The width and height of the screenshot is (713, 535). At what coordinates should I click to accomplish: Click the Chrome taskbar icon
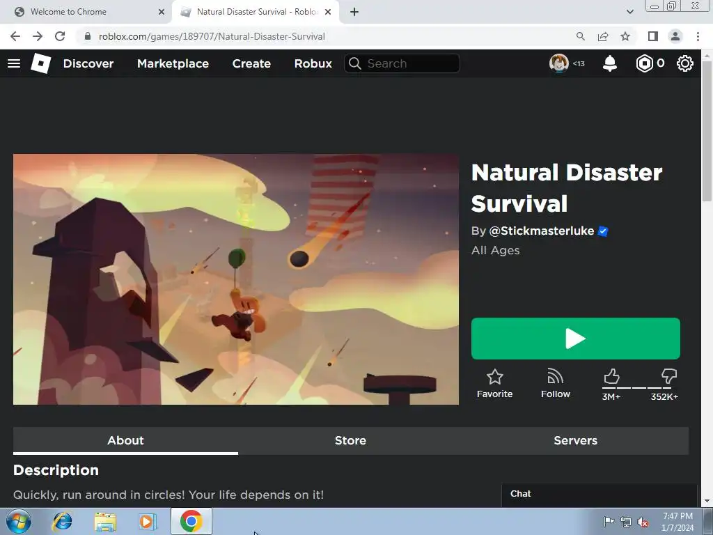pyautogui.click(x=191, y=521)
